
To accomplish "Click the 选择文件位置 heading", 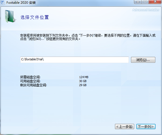I will 35,18.
